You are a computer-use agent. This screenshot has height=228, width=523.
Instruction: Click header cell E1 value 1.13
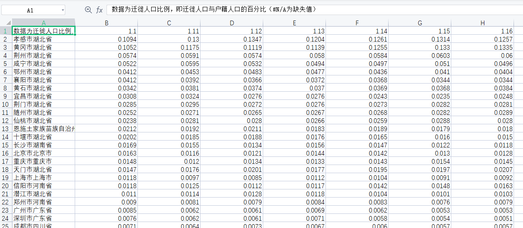[295, 31]
